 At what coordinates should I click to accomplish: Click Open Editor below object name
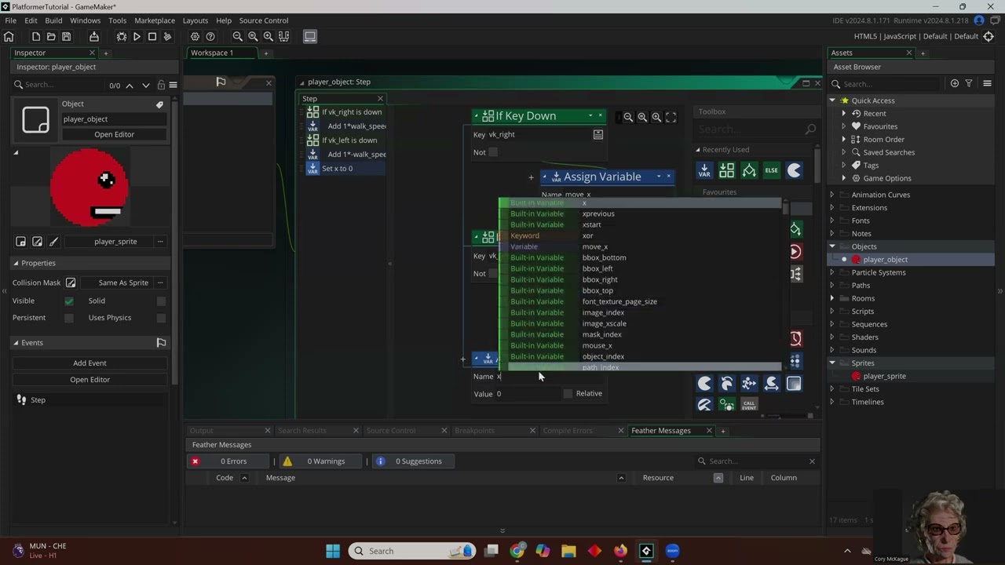pyautogui.click(x=115, y=134)
